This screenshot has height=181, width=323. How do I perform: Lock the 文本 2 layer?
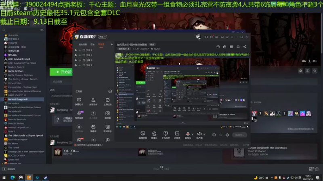(80, 65)
